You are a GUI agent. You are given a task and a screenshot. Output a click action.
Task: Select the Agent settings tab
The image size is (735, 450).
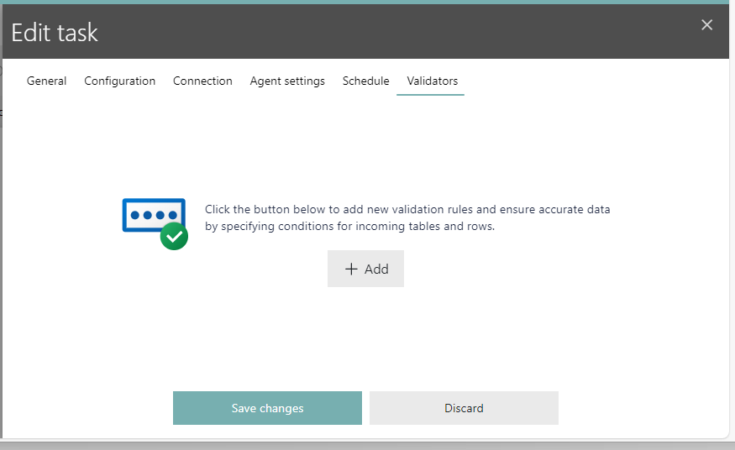click(287, 81)
